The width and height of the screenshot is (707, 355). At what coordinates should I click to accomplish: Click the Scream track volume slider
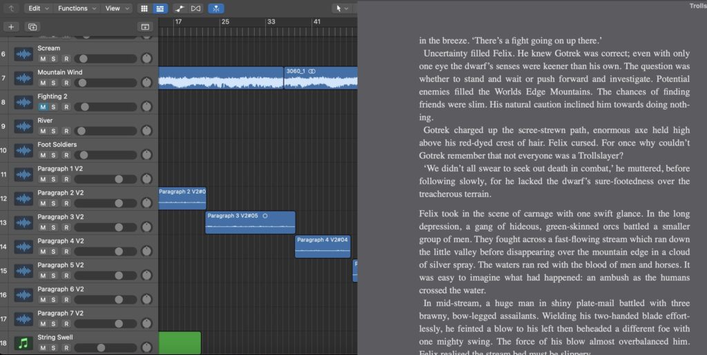point(106,59)
